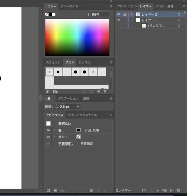Switch to the アセット tab

[x=160, y=6]
